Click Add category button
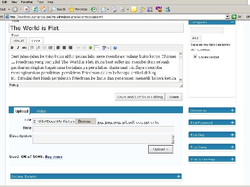This screenshot has width=250, height=187. (195, 38)
